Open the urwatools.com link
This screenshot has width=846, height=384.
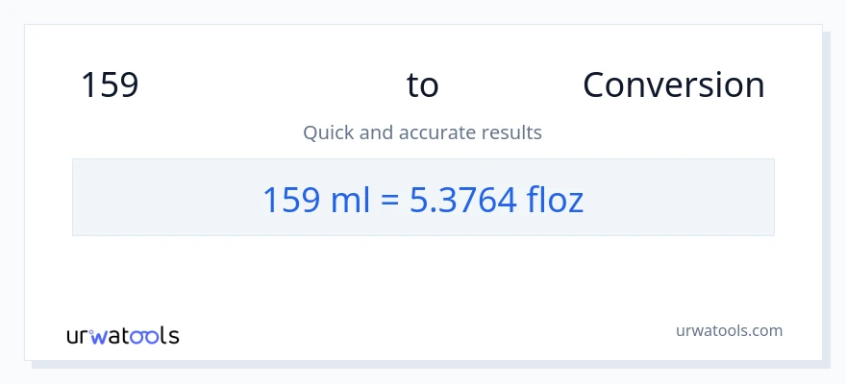pos(729,330)
